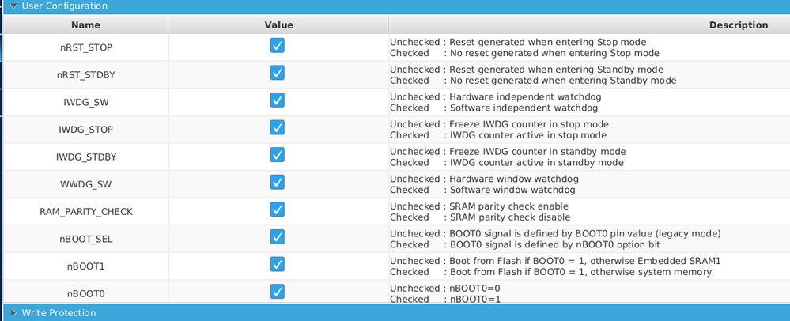Expand the Write Protection section
Screen dimensions: 790x321
click(13, 313)
